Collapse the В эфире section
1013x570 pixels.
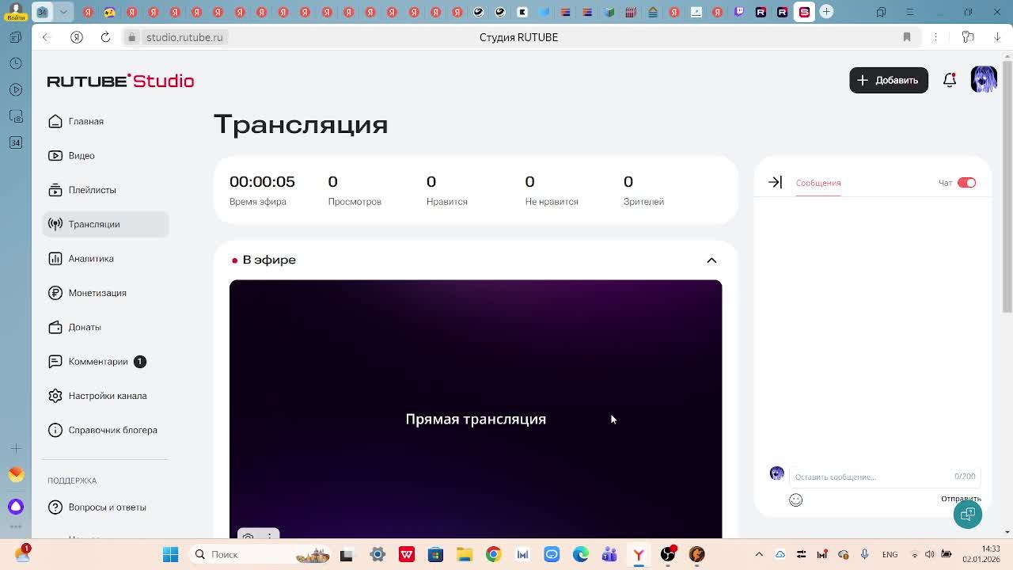click(711, 260)
